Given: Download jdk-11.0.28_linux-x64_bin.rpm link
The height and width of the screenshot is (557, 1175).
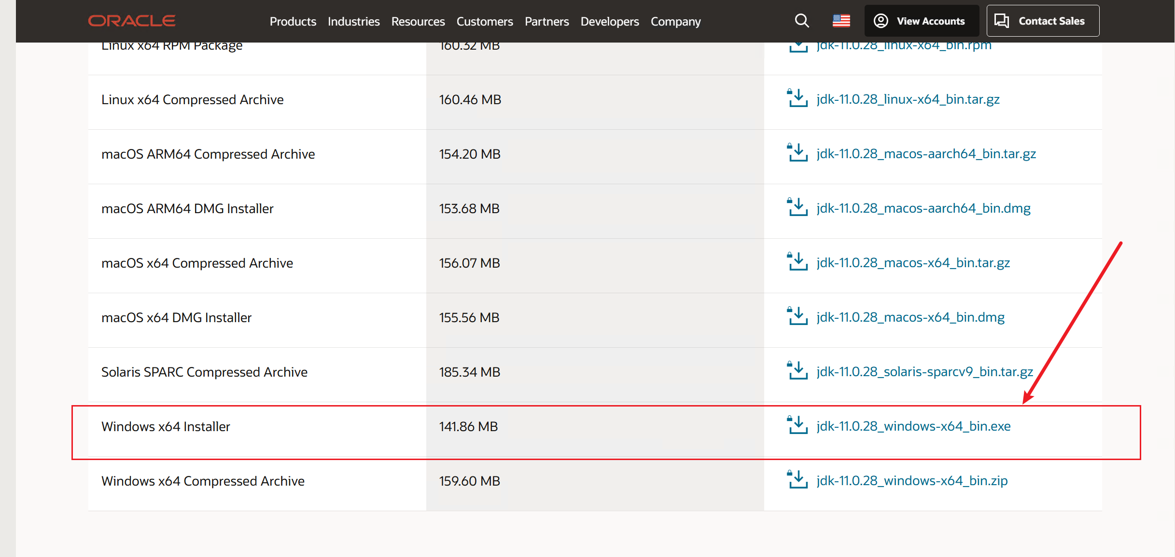Looking at the screenshot, I should [x=904, y=46].
